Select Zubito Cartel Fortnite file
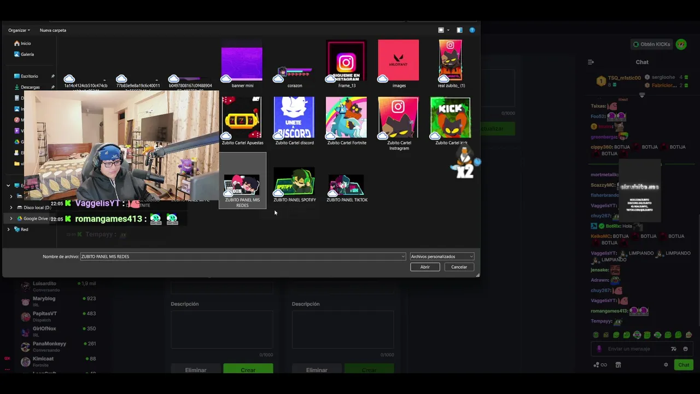This screenshot has height=394, width=700. click(347, 121)
